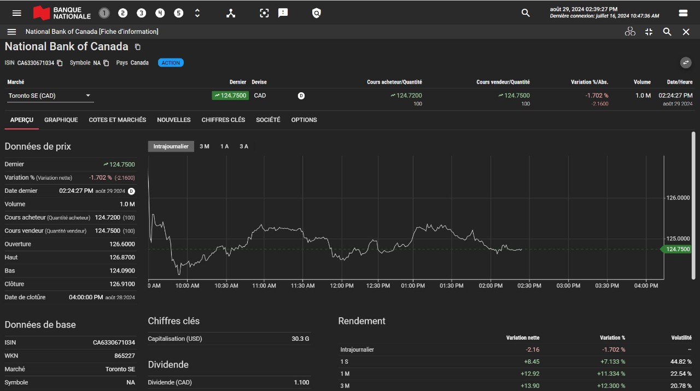Open the Nouvelles tab
Image resolution: width=700 pixels, height=391 pixels.
(x=174, y=120)
